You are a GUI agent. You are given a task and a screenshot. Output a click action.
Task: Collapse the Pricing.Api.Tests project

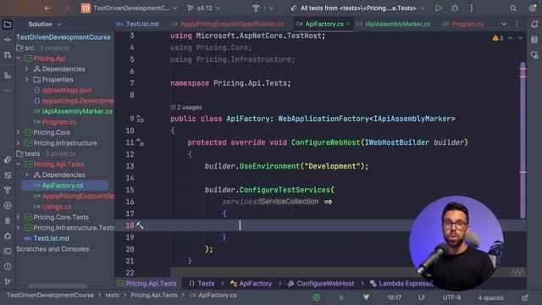coord(19,164)
